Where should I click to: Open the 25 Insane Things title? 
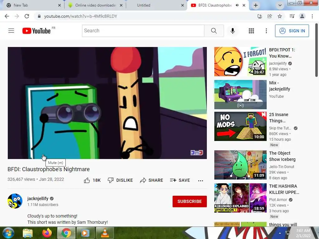point(279,117)
